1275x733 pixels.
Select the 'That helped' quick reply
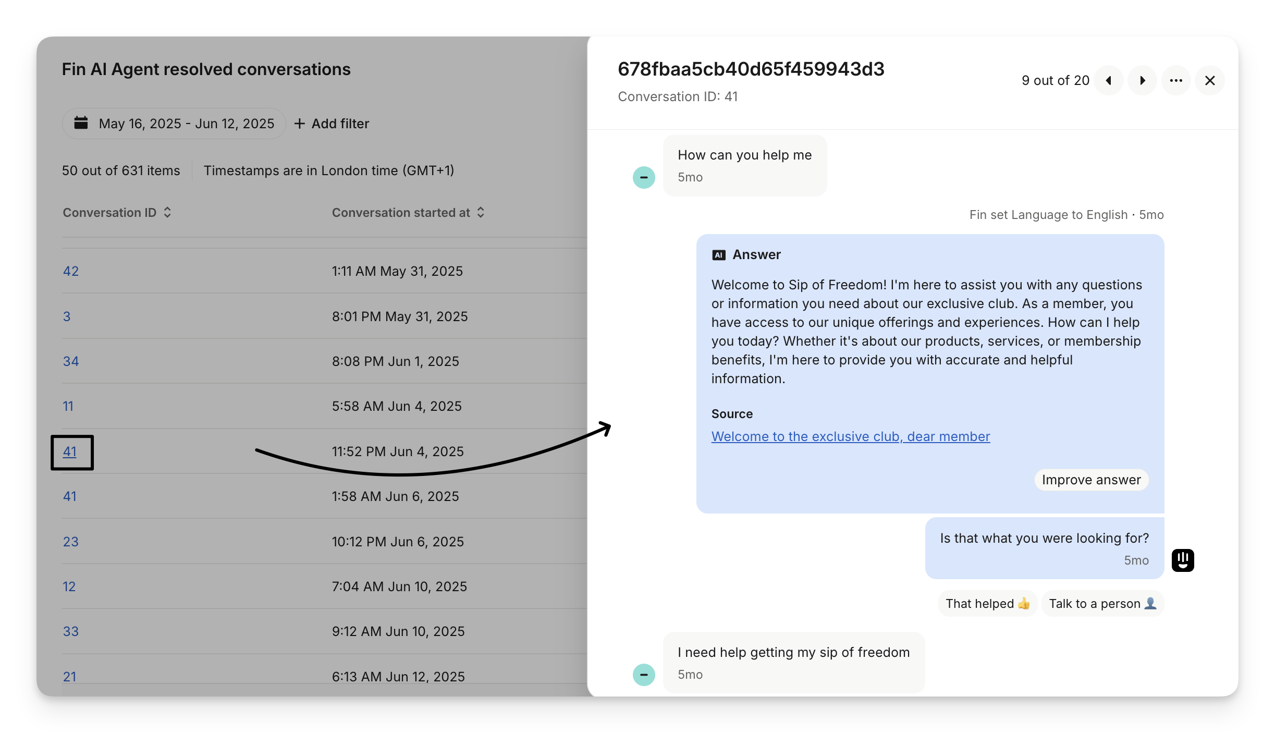987,604
